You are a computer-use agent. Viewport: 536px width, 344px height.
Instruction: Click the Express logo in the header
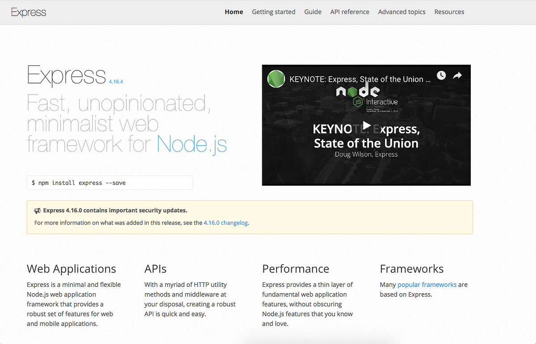[28, 12]
